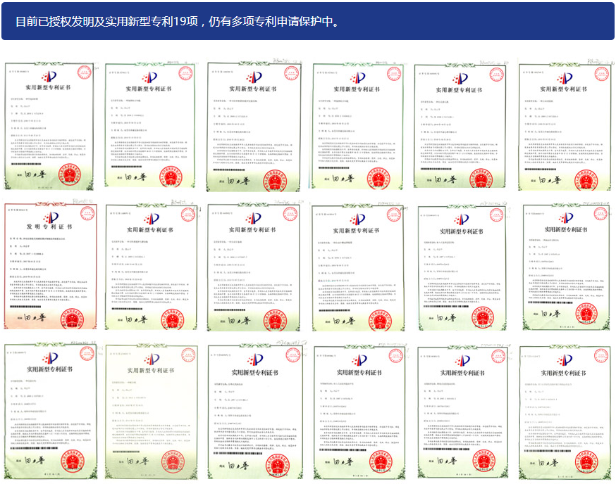Click the banner text about 19 authorized patents
The height and width of the screenshot is (484, 616).
pyautogui.click(x=178, y=21)
